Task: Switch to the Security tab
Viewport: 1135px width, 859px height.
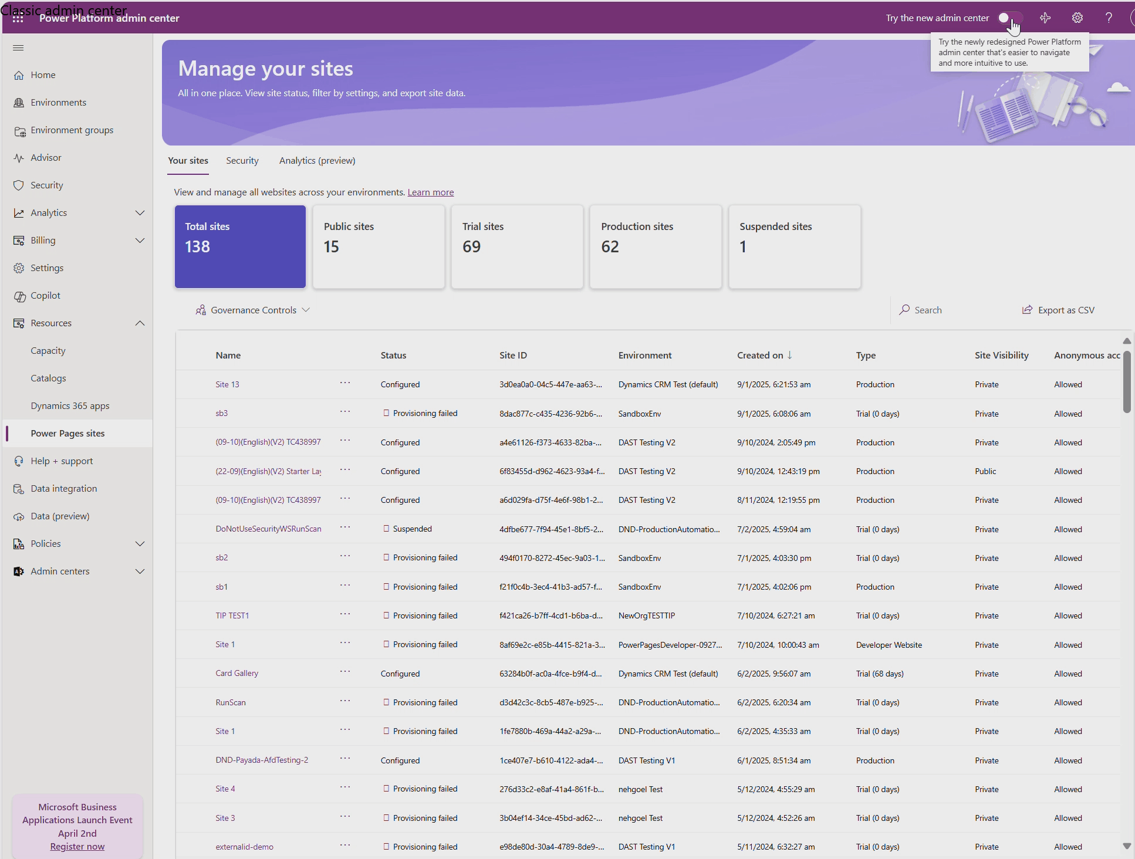Action: tap(242, 160)
